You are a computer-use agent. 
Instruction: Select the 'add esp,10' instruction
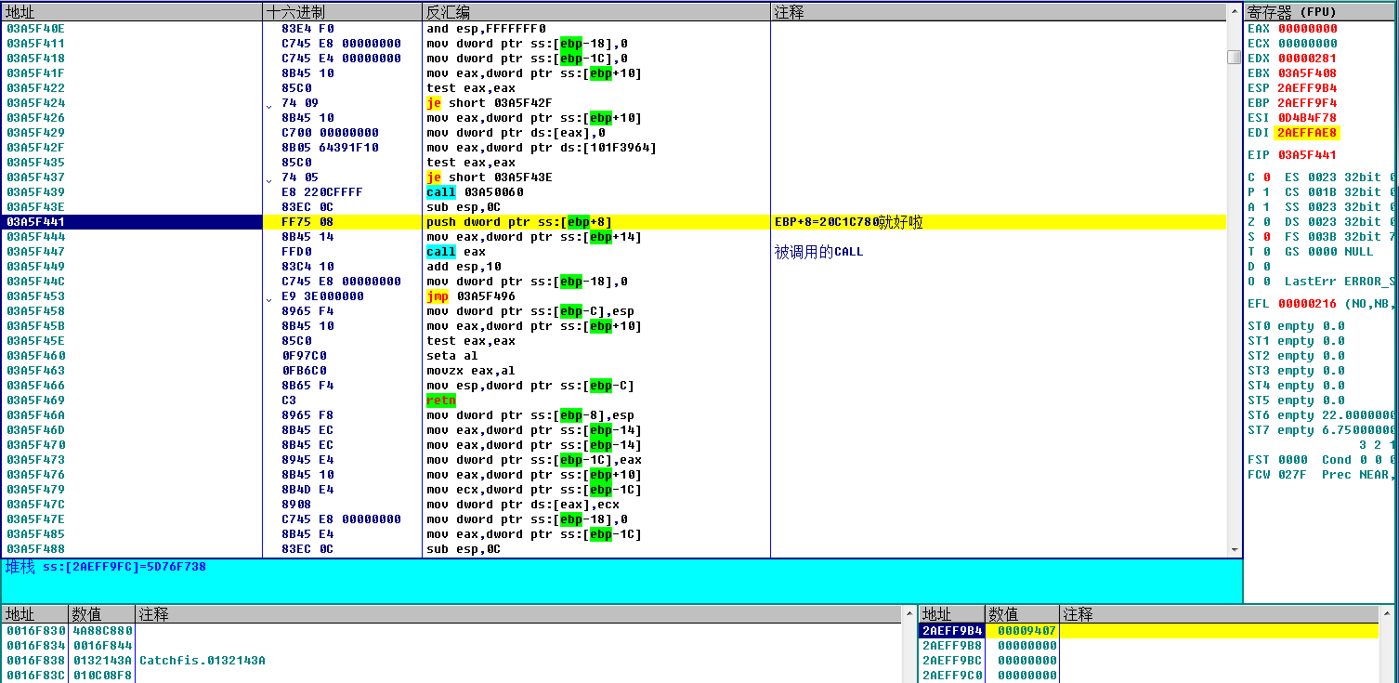(464, 267)
